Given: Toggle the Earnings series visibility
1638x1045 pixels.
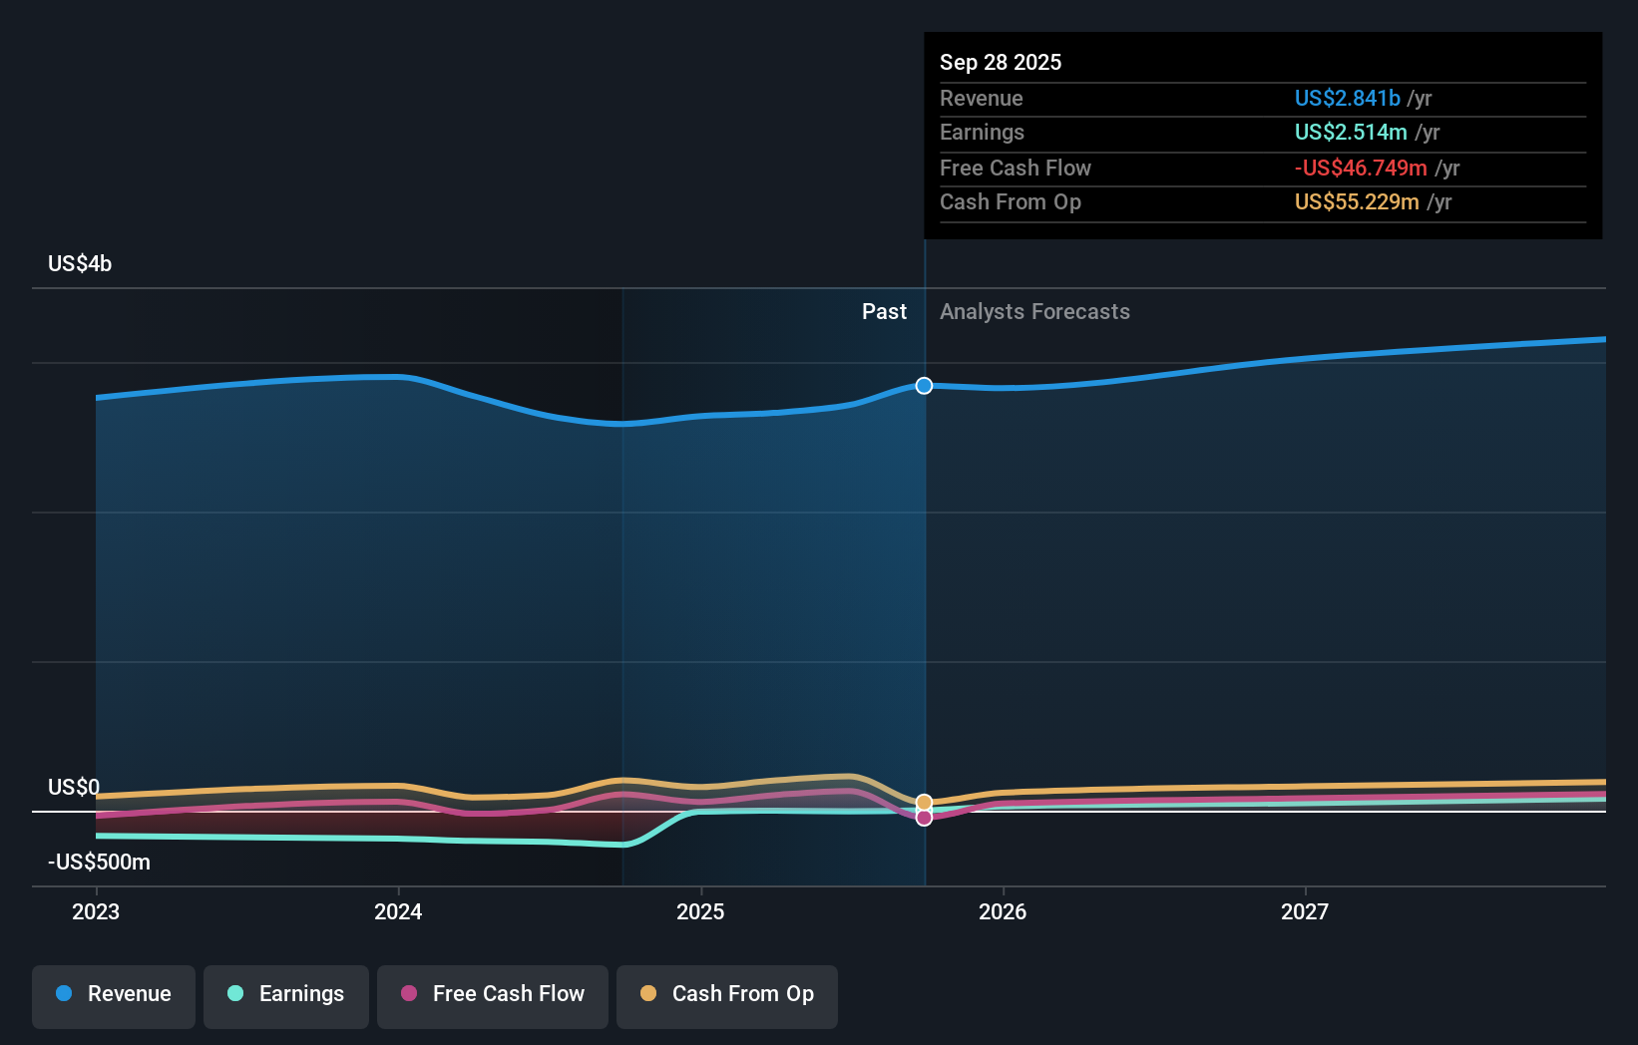Looking at the screenshot, I should (x=286, y=994).
